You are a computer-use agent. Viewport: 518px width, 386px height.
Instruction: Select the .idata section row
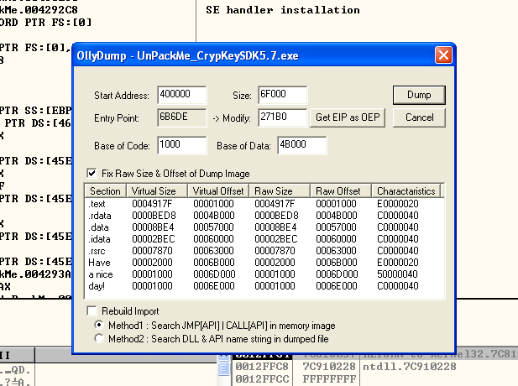point(264,239)
